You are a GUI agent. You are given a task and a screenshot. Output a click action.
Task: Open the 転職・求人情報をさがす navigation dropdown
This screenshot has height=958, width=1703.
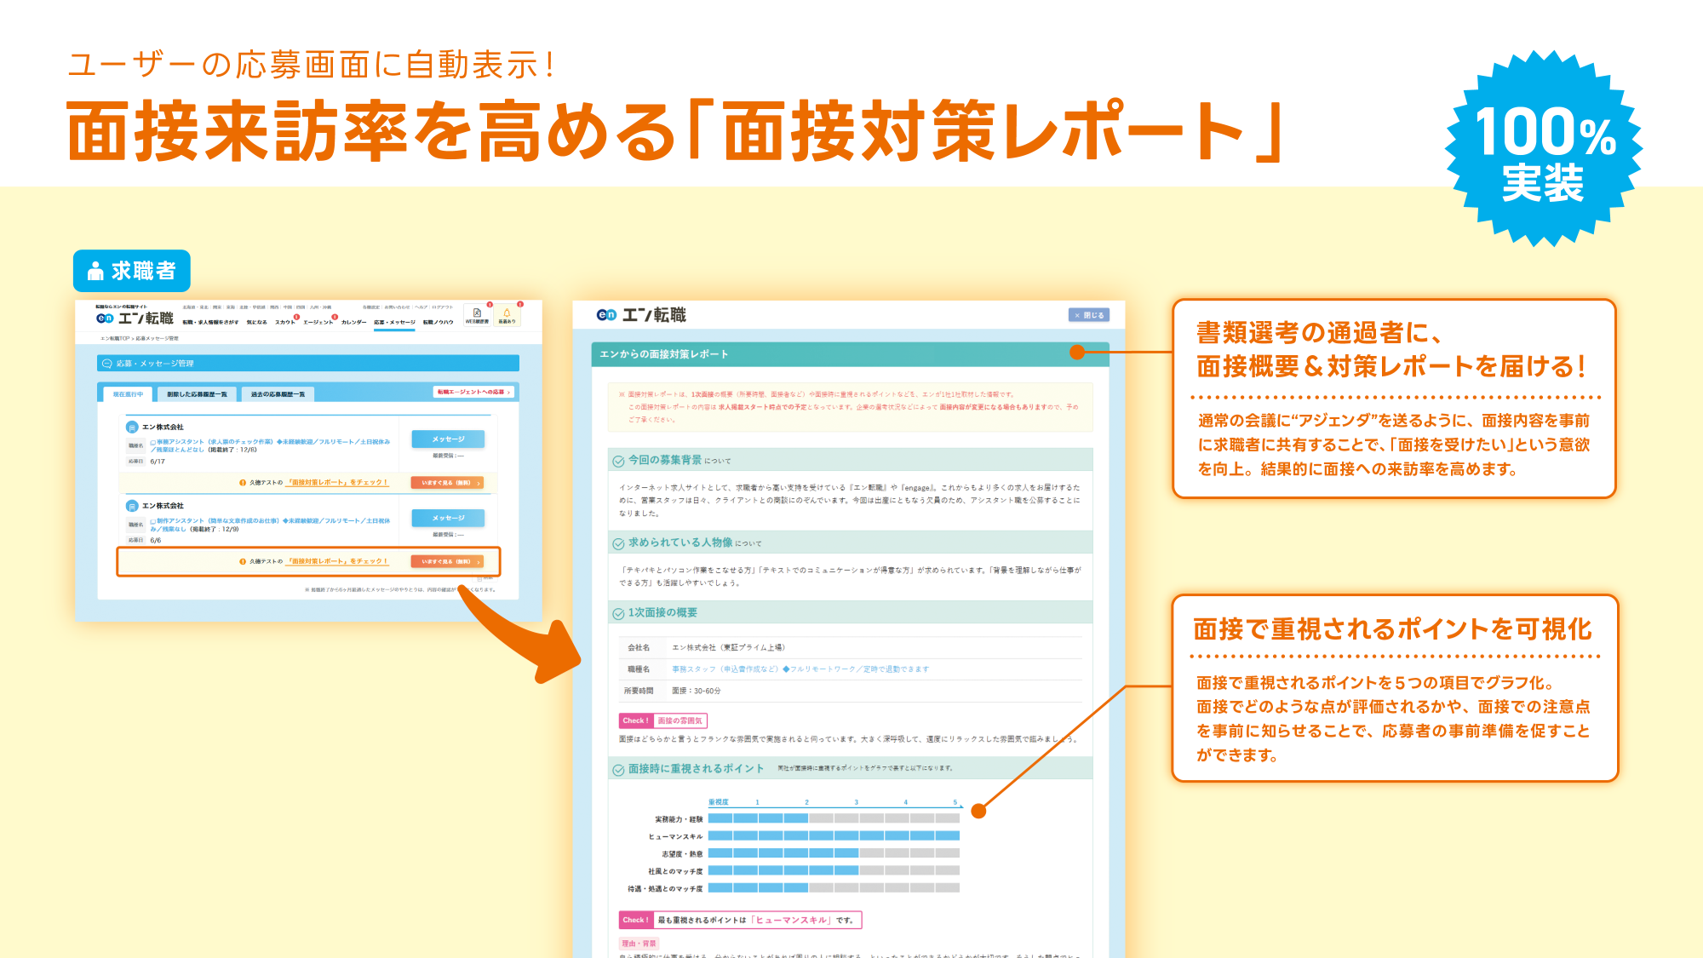click(x=210, y=321)
